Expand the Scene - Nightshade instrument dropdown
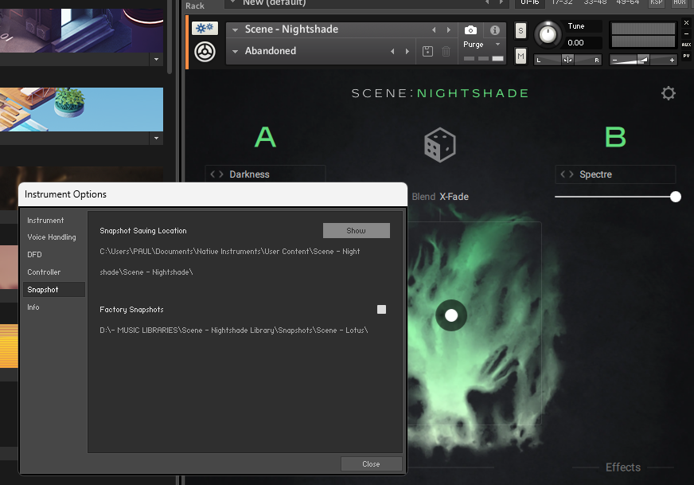This screenshot has width=694, height=485. click(236, 30)
